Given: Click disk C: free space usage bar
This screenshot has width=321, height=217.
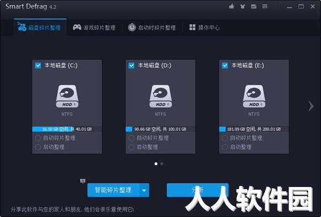Looking at the screenshot, I should click(67, 129).
